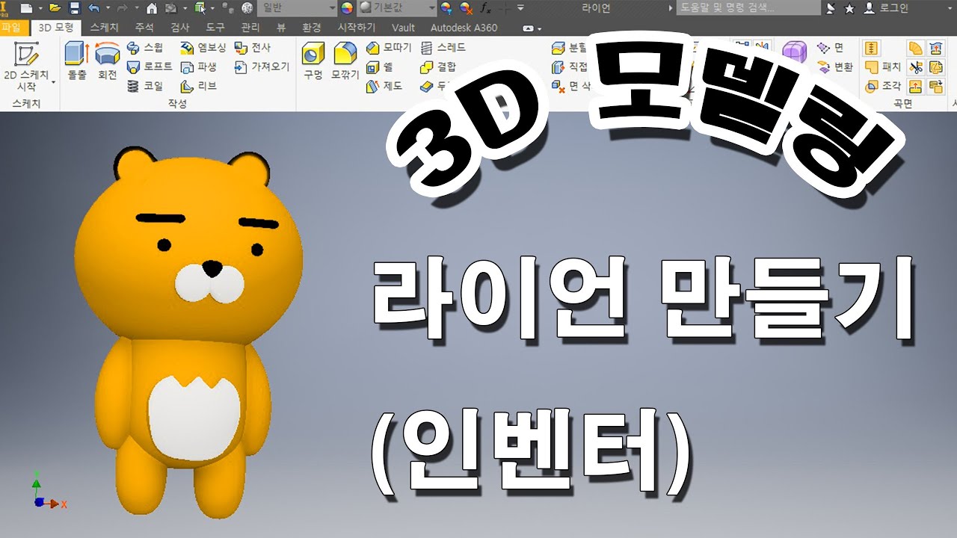The width and height of the screenshot is (957, 538).
Task: Select the 구멍 (Hole) tool
Action: (313, 61)
